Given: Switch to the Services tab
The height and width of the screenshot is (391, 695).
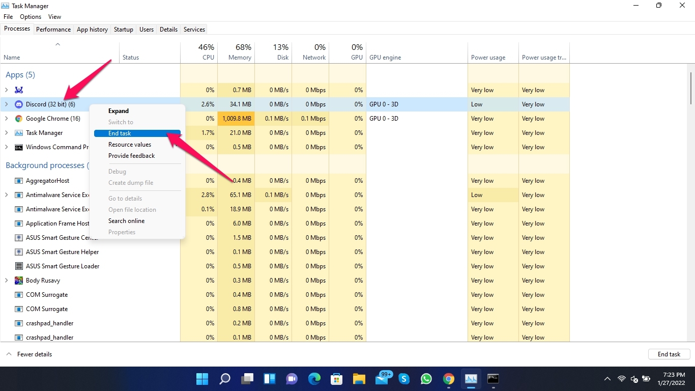Looking at the screenshot, I should click(194, 30).
